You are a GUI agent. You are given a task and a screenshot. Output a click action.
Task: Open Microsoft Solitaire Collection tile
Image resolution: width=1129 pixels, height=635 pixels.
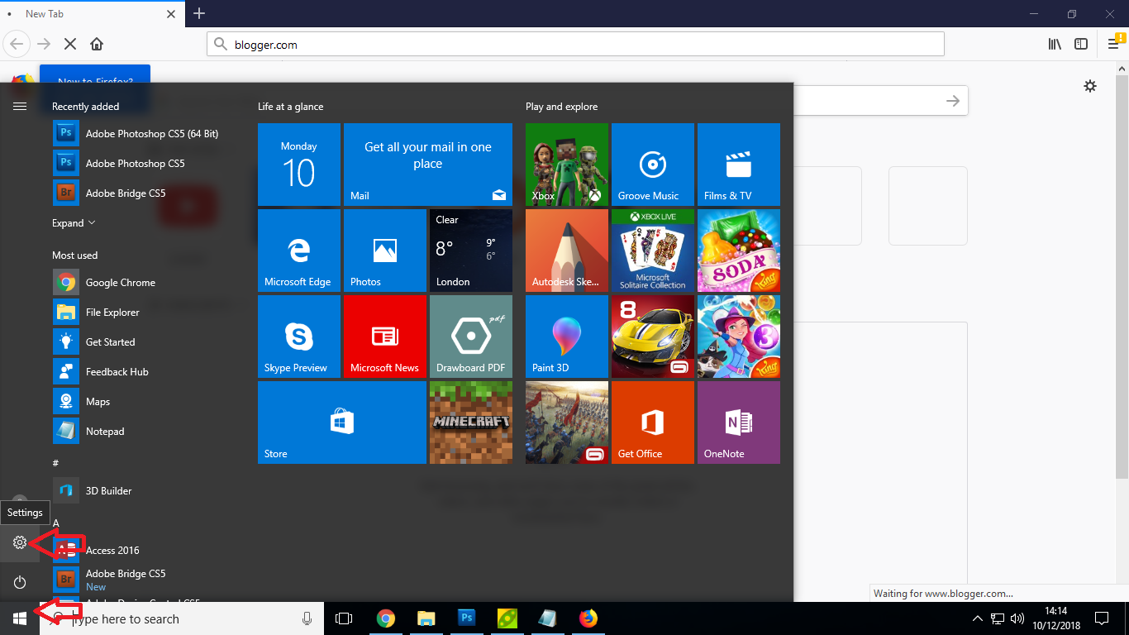tap(653, 251)
